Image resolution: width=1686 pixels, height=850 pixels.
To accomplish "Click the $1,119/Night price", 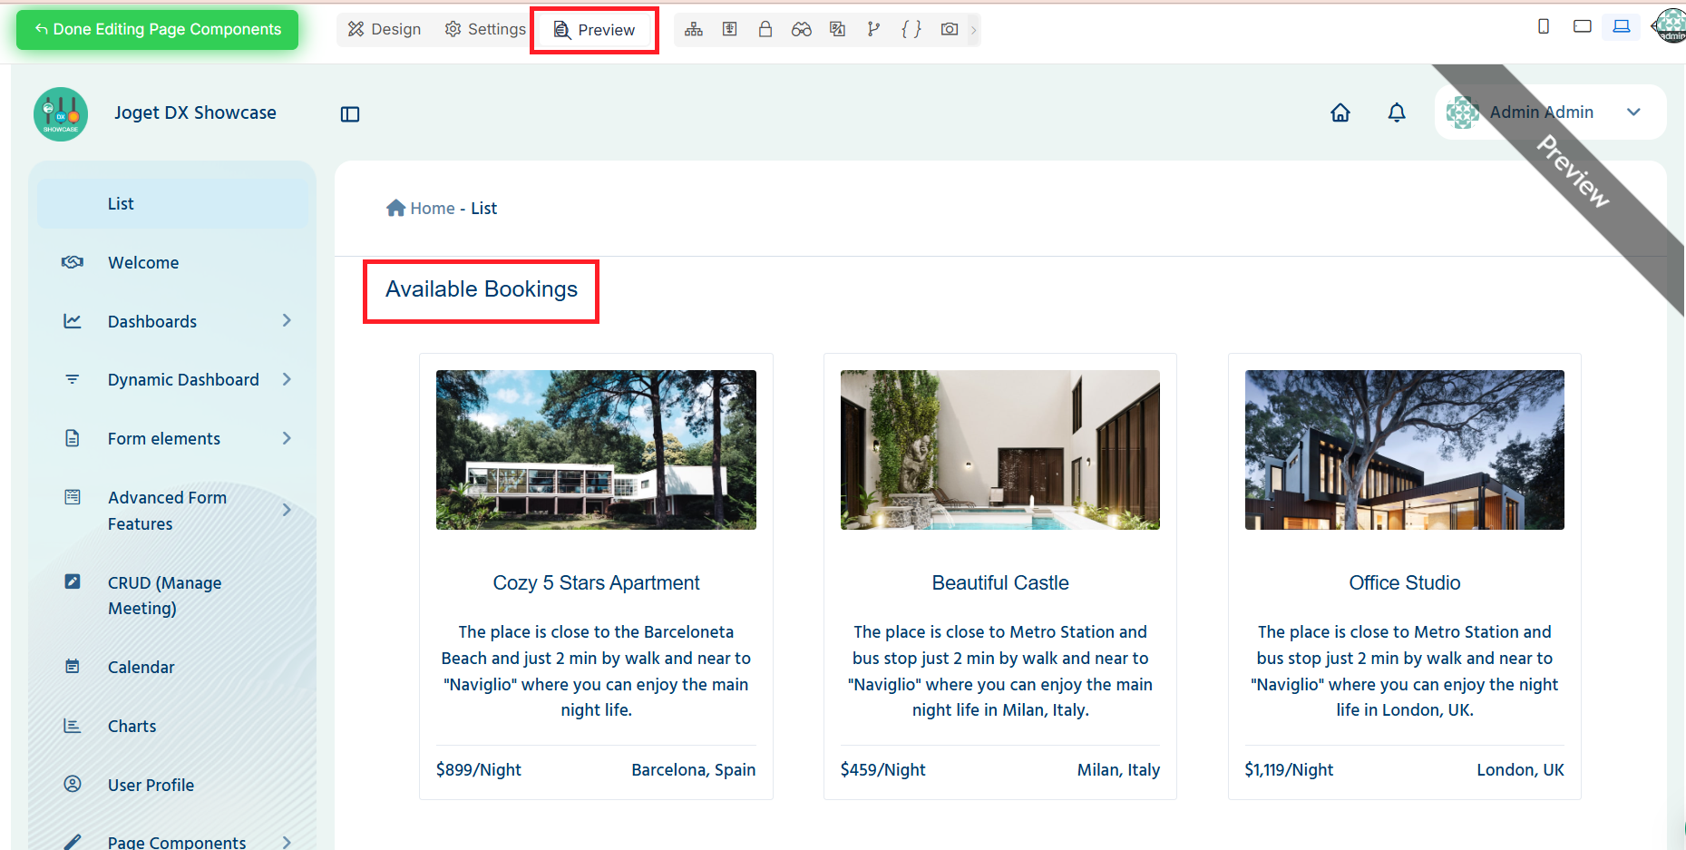I will (1289, 769).
